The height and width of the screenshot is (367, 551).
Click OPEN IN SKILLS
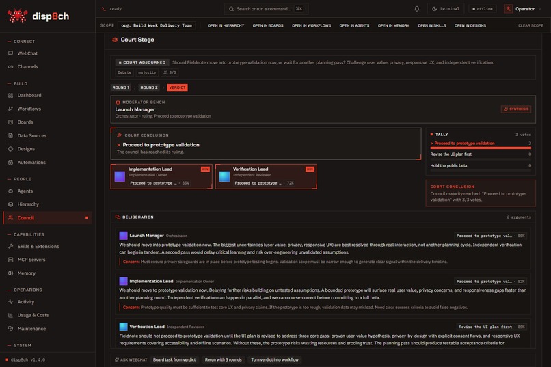[x=432, y=26]
